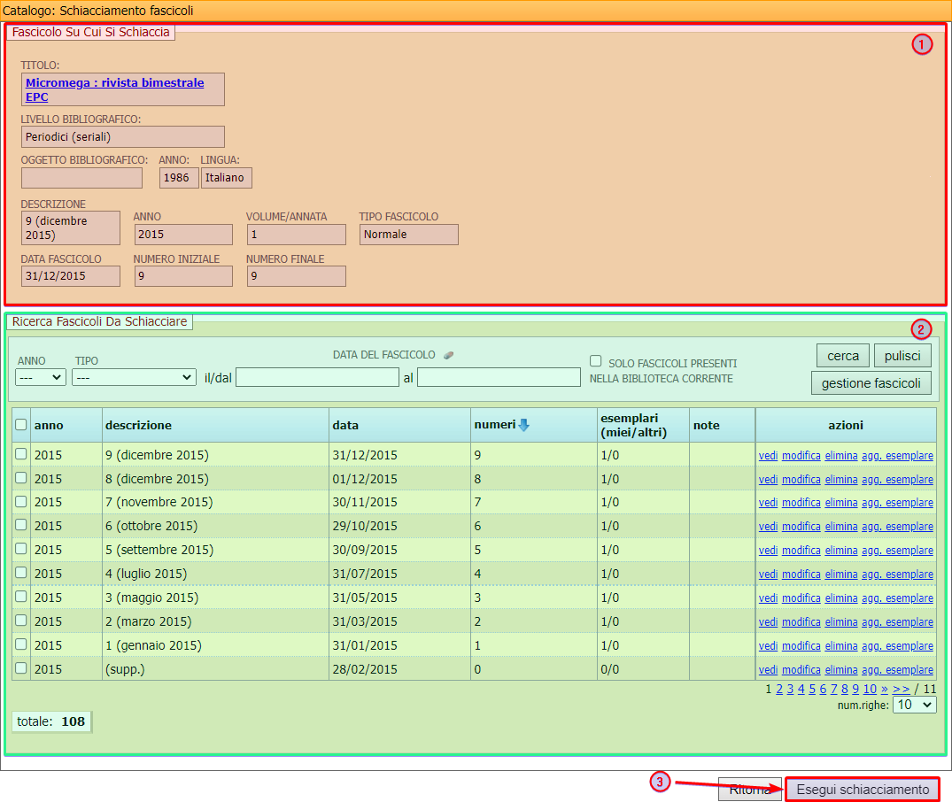This screenshot has width=952, height=802.
Task: Click the descrizione column header
Action: tap(138, 425)
